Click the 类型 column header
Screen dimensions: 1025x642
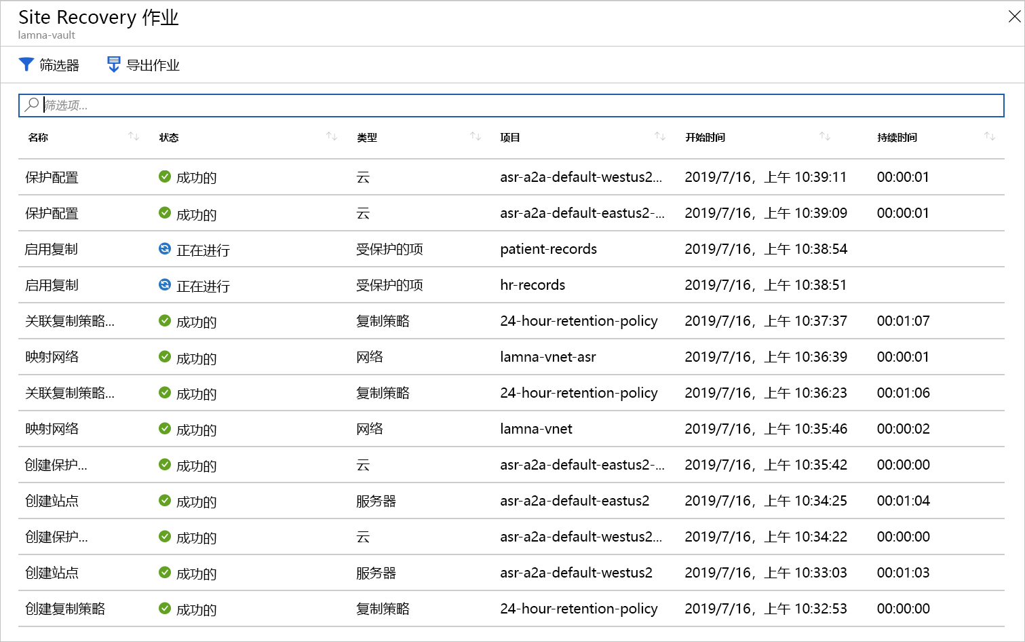point(367,137)
